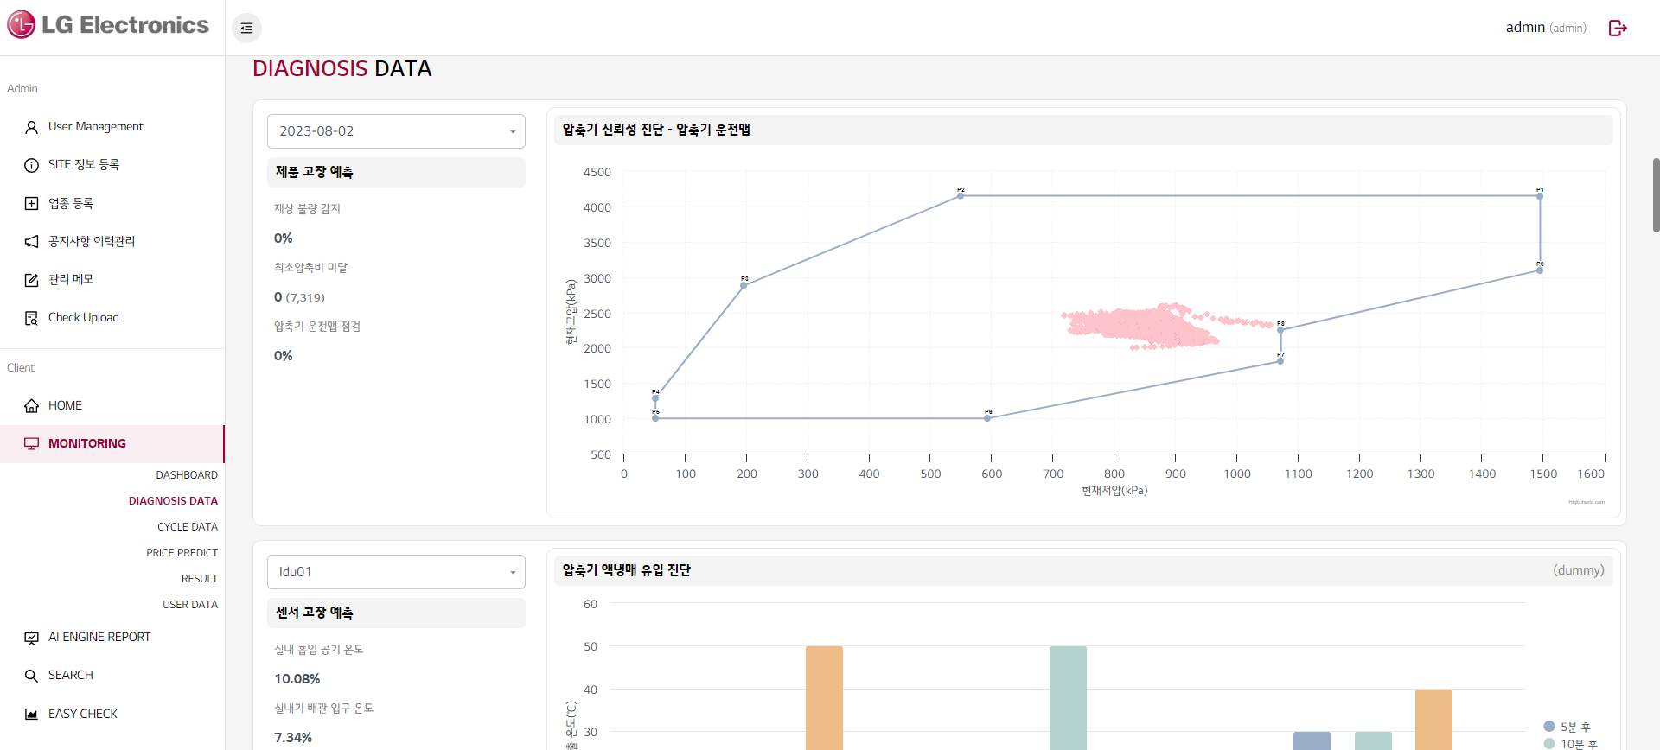Click point P2 on compressor map
The width and height of the screenshot is (1660, 750).
pos(961,196)
